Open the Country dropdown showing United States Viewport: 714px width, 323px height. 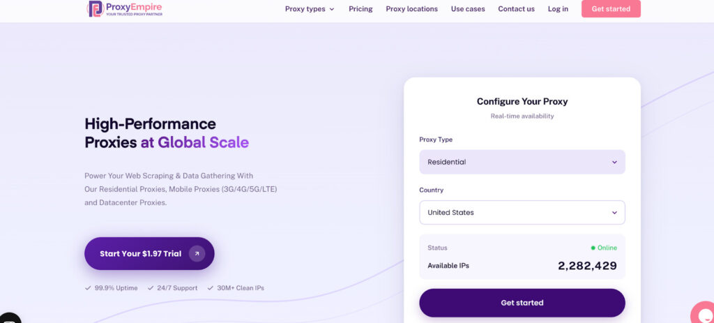click(x=522, y=213)
